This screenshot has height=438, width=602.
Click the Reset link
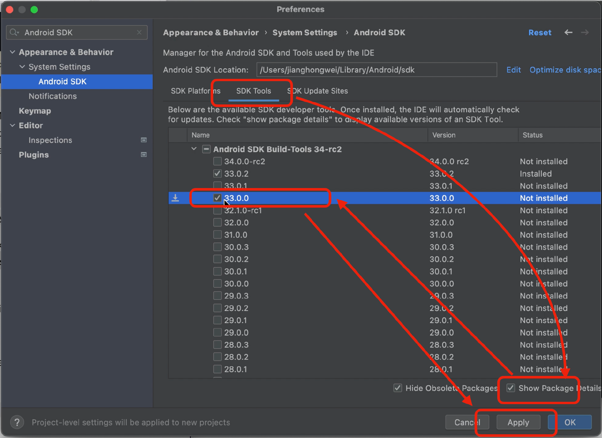[x=540, y=33]
